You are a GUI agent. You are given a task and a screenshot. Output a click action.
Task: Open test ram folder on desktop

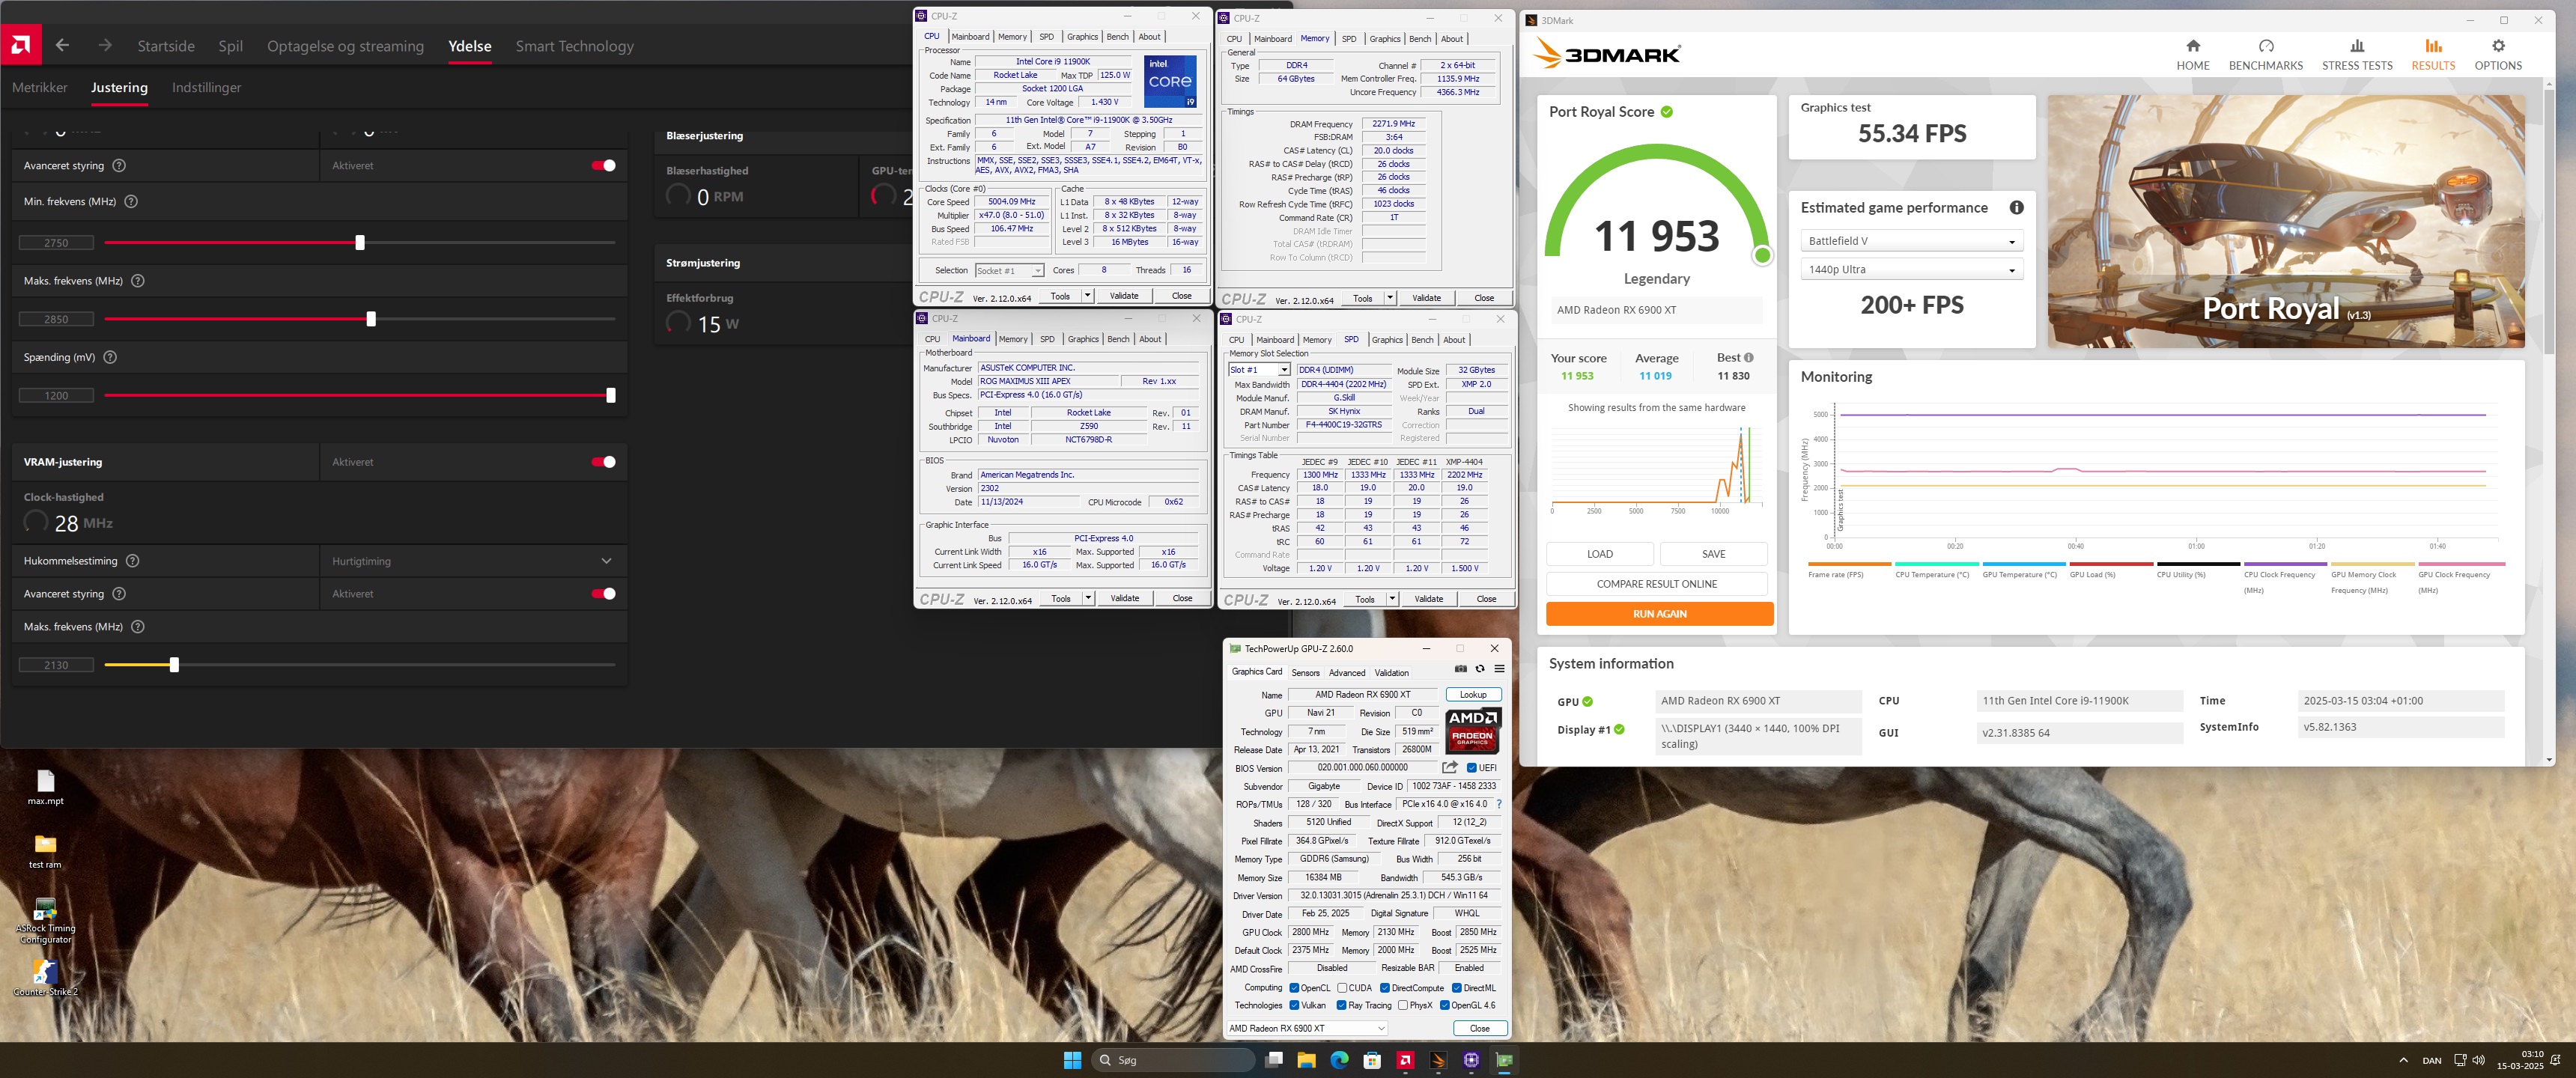pos(45,851)
